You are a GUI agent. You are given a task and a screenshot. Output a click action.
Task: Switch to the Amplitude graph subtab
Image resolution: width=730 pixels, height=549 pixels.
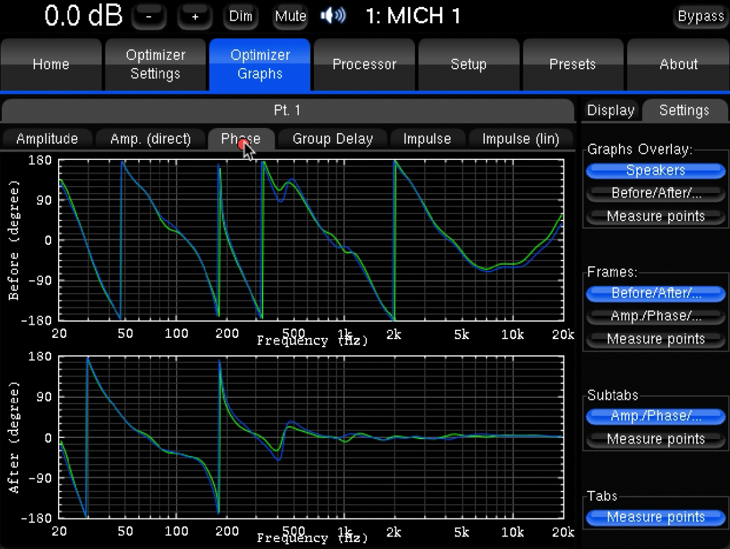[x=47, y=139]
